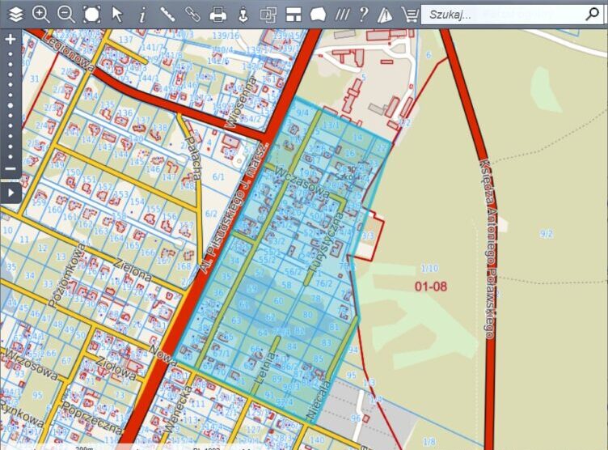Open the help question mark

coord(363,14)
